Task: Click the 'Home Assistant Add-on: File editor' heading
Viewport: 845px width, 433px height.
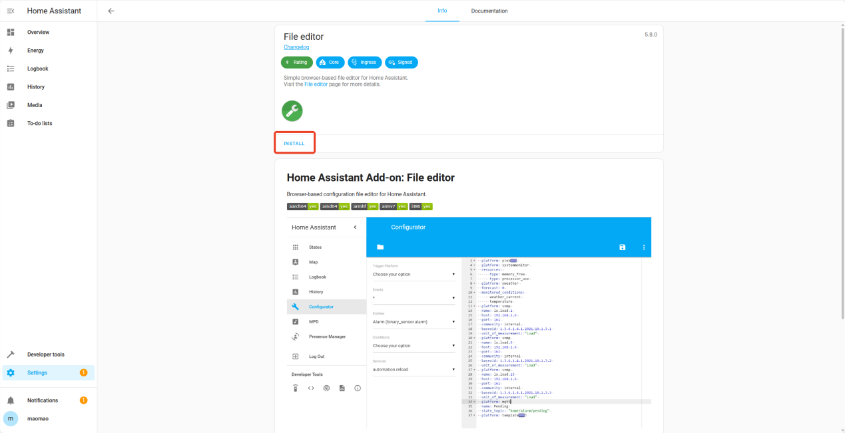Action: 371,178
